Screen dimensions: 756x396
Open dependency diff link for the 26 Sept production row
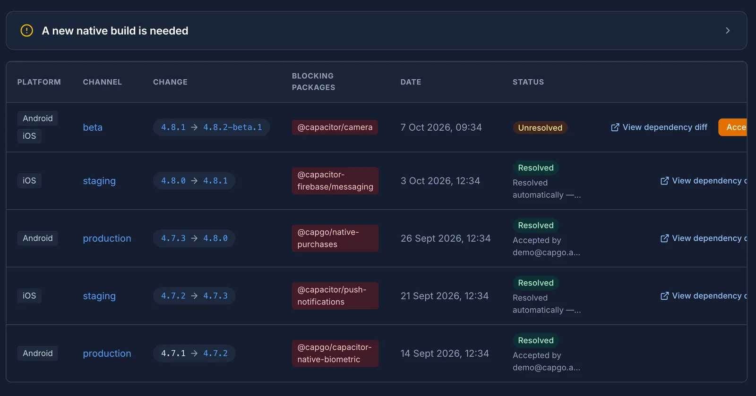coord(704,238)
